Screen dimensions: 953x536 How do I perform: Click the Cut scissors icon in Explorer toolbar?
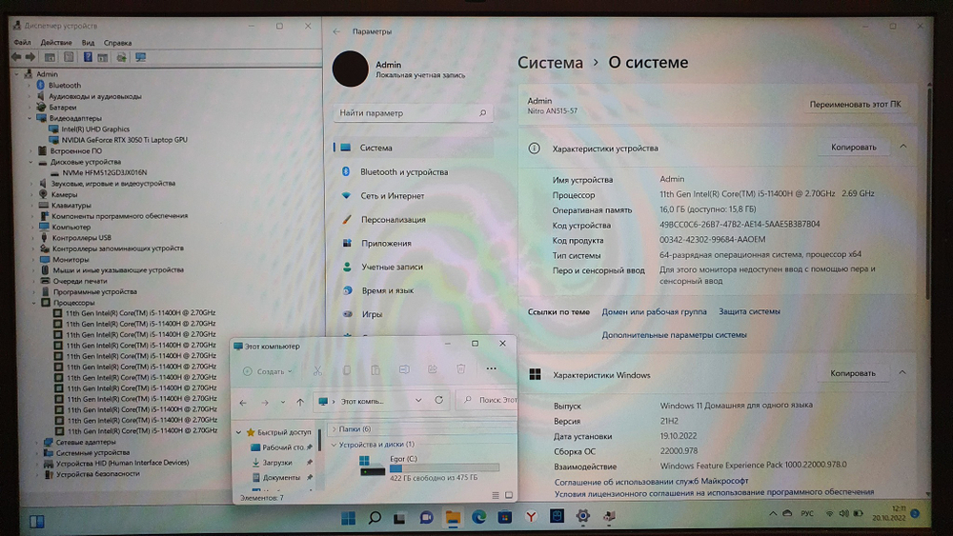[x=317, y=371]
